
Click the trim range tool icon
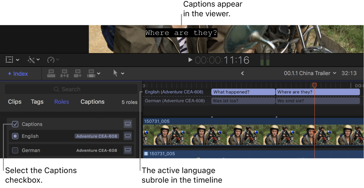click(9, 60)
